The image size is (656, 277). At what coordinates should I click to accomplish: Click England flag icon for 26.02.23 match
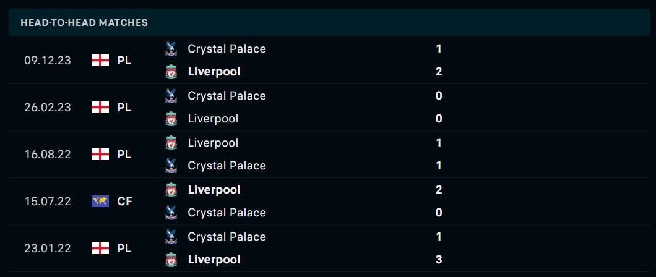pos(100,108)
